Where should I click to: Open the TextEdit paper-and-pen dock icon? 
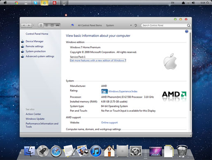[x=69, y=151]
